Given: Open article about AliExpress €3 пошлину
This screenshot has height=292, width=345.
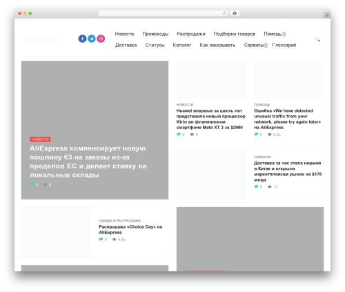Looking at the screenshot, I should (x=88, y=162).
